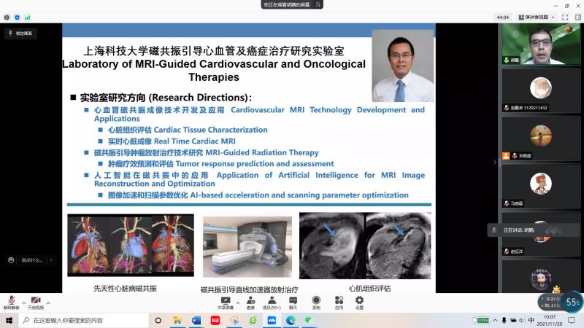Open the Chat panel
Screen dimensions: 584x328
pyautogui.click(x=293, y=300)
